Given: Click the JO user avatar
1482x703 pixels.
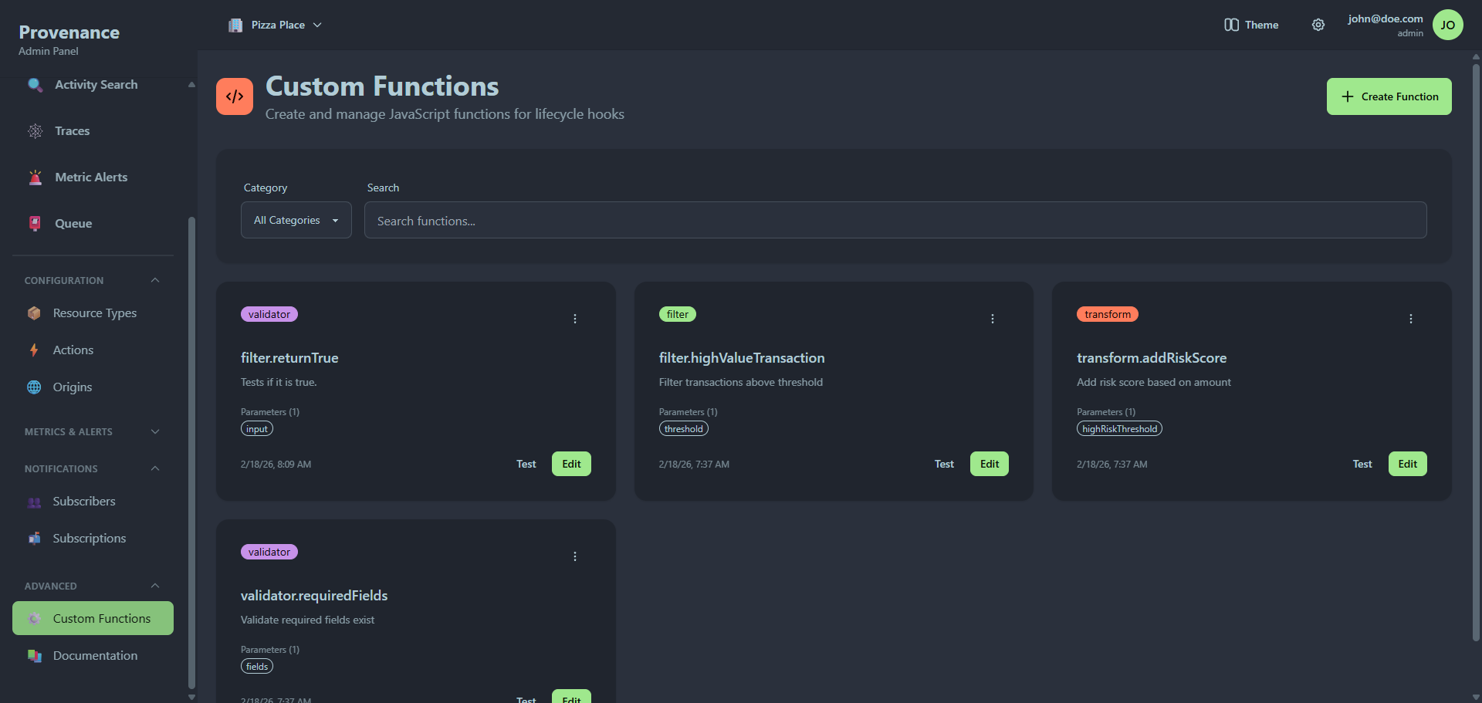Looking at the screenshot, I should click(1449, 24).
